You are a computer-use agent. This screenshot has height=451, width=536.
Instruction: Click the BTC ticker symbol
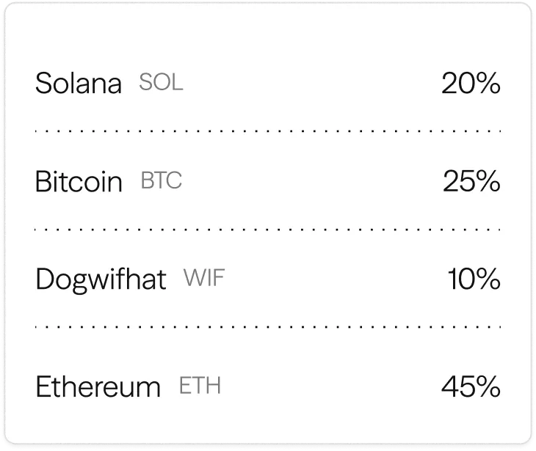tap(161, 181)
